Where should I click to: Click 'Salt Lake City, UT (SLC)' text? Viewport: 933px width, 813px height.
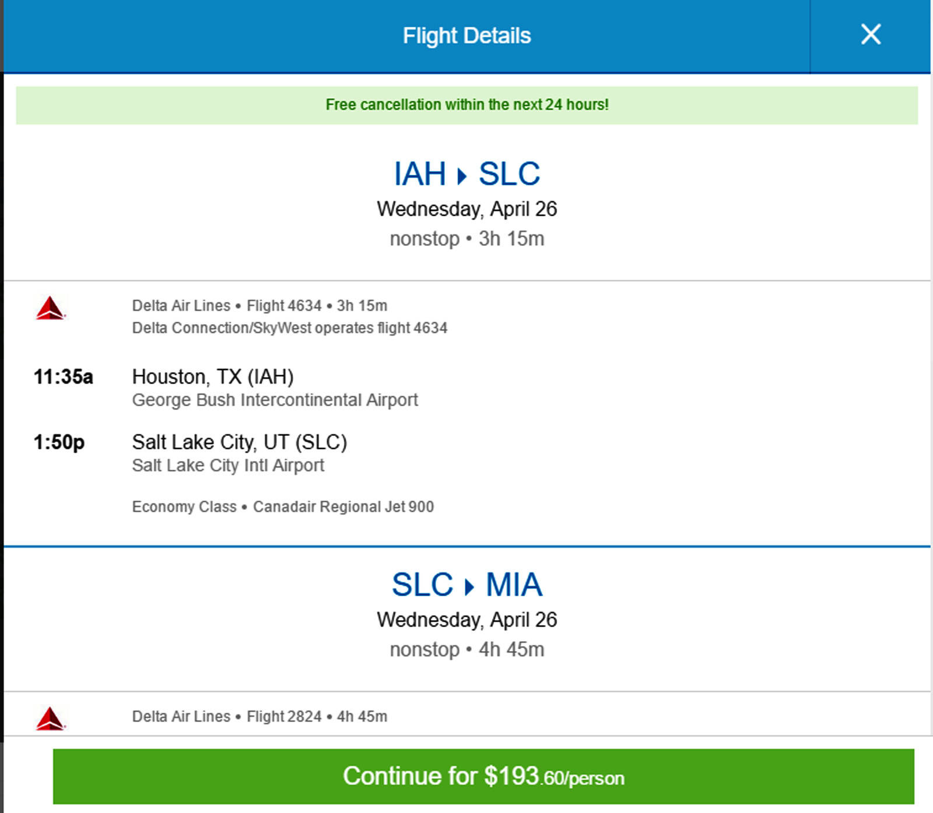[x=240, y=442]
